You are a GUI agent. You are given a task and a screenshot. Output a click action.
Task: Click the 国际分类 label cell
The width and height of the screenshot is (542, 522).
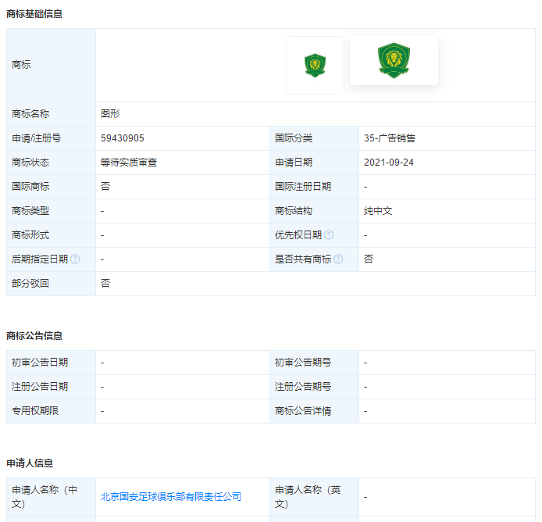pos(314,138)
